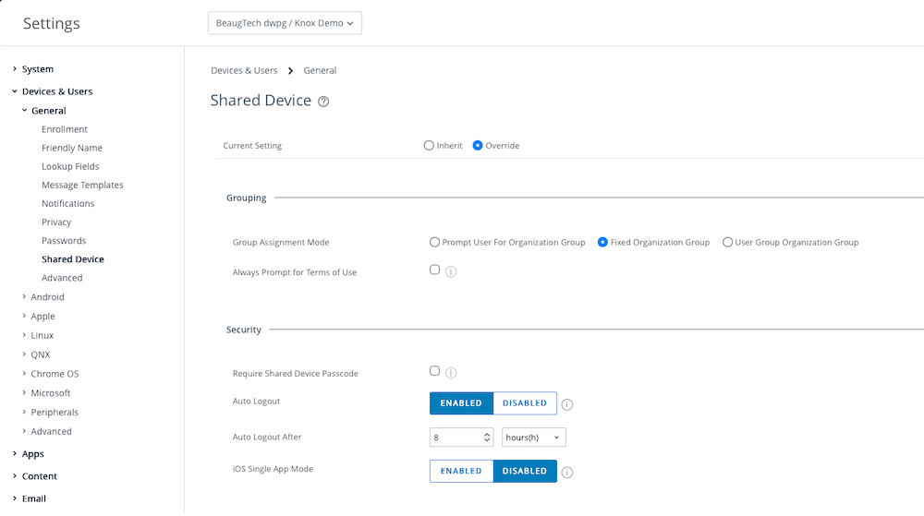Click info icon beside iOS Single App Mode

[567, 473]
